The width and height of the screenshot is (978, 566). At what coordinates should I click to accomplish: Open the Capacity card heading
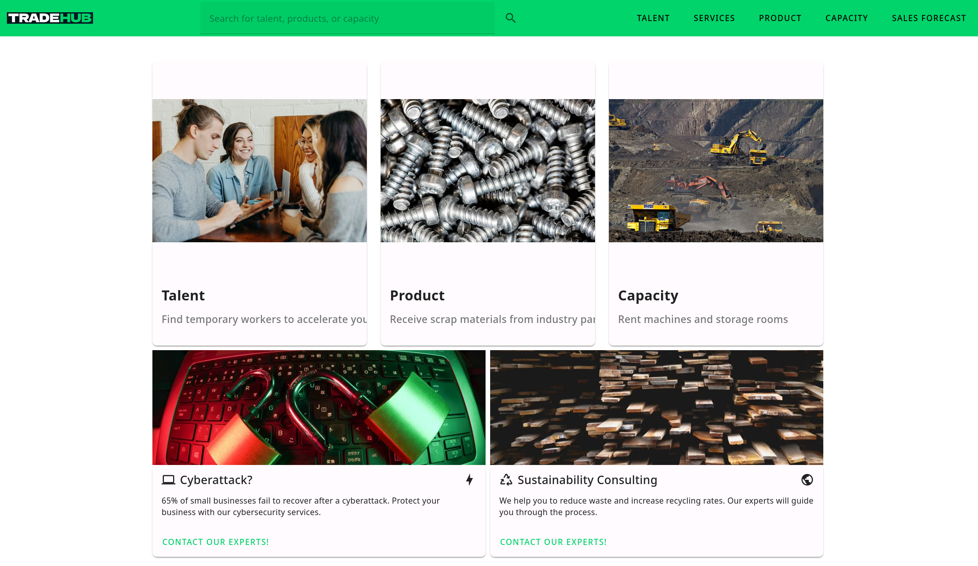coord(648,295)
